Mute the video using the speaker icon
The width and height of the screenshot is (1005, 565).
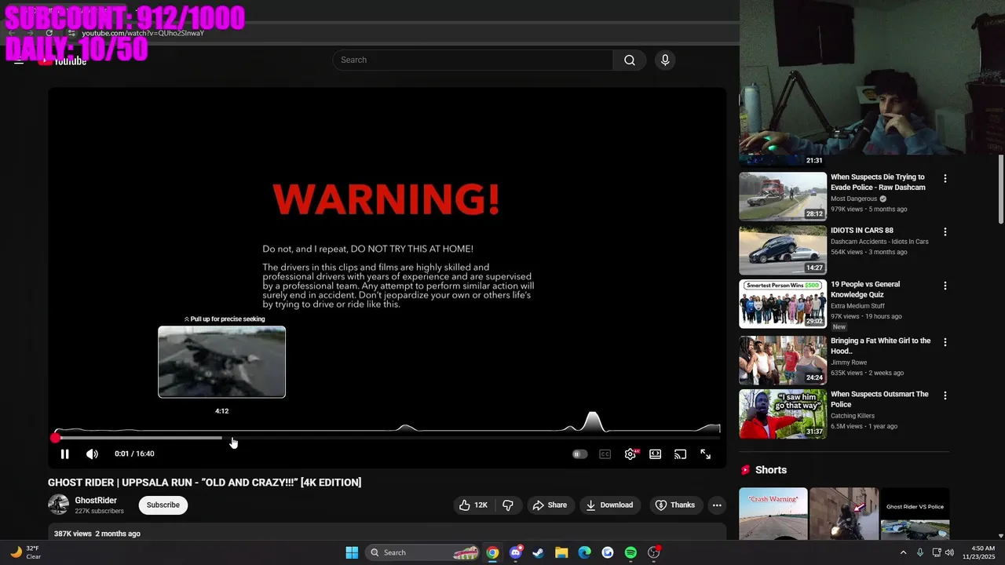[x=92, y=454]
